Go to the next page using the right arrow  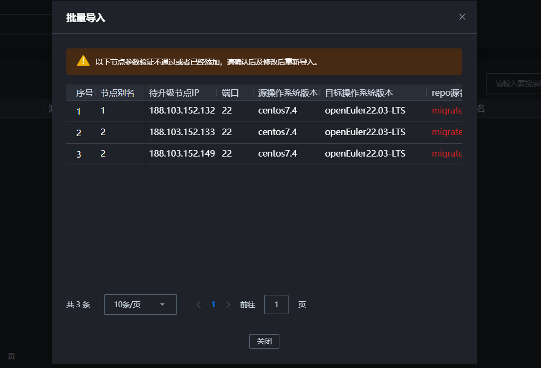tap(228, 305)
